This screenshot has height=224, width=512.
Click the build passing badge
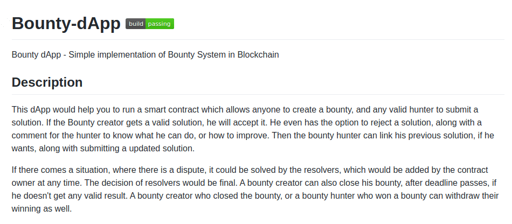point(150,24)
